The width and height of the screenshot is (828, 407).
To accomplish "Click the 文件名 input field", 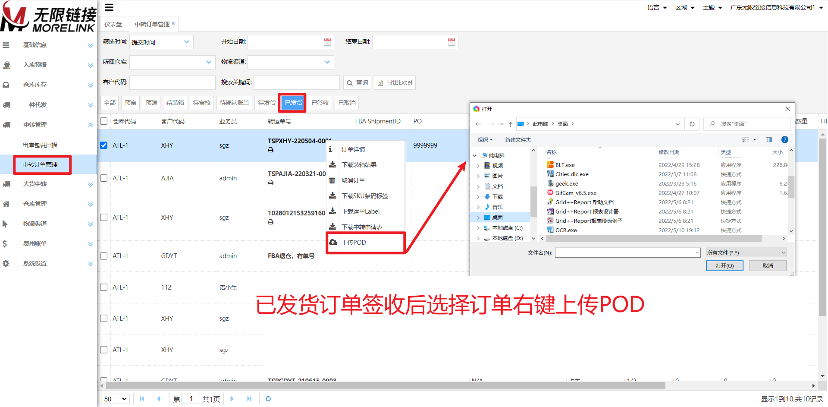I will point(627,252).
